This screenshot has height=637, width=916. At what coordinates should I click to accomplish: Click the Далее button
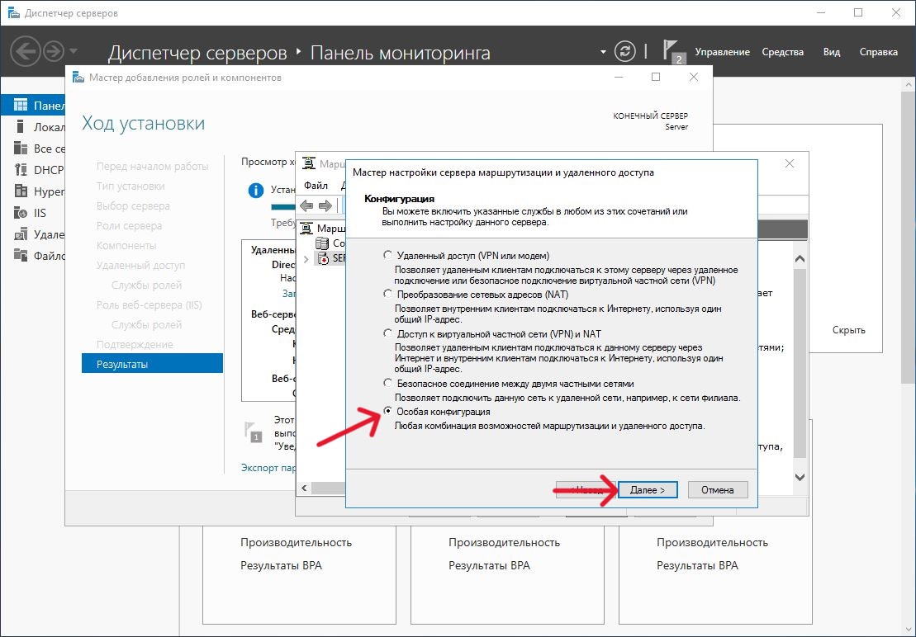pos(648,490)
